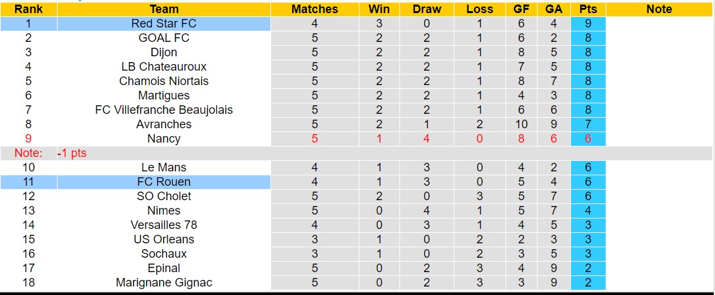This screenshot has height=295, width=715.
Task: Click the Team column header
Action: [x=164, y=9]
